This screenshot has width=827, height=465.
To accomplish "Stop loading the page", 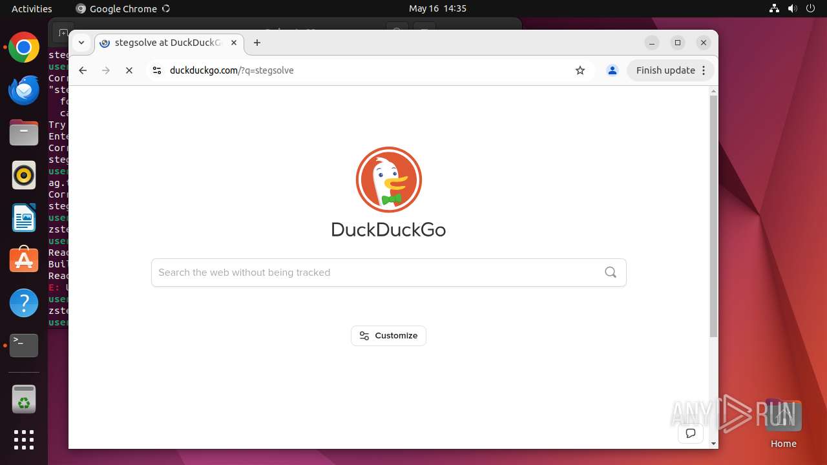I will pyautogui.click(x=129, y=70).
